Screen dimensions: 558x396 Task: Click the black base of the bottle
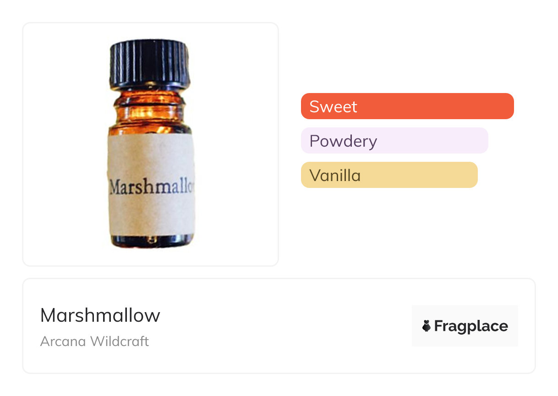pyautogui.click(x=151, y=241)
